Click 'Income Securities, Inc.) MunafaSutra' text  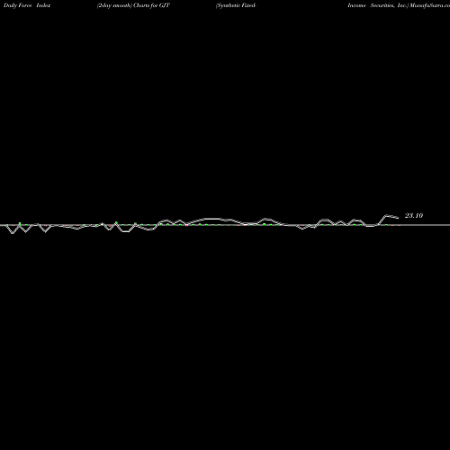[399, 5]
